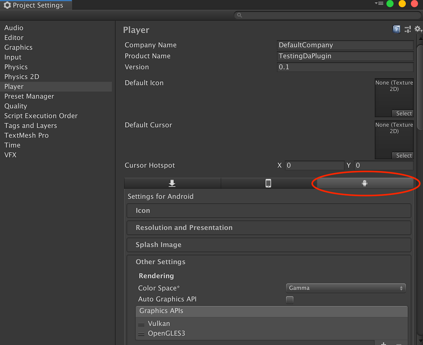Grab the Vulkan reorder handle icon
This screenshot has width=423, height=345.
click(x=141, y=324)
